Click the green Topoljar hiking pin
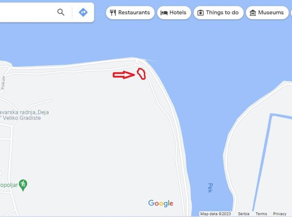The height and width of the screenshot is (217, 292). [x=23, y=185]
